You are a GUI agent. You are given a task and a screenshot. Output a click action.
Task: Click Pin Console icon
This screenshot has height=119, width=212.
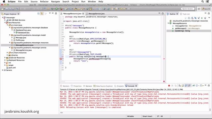(193, 86)
